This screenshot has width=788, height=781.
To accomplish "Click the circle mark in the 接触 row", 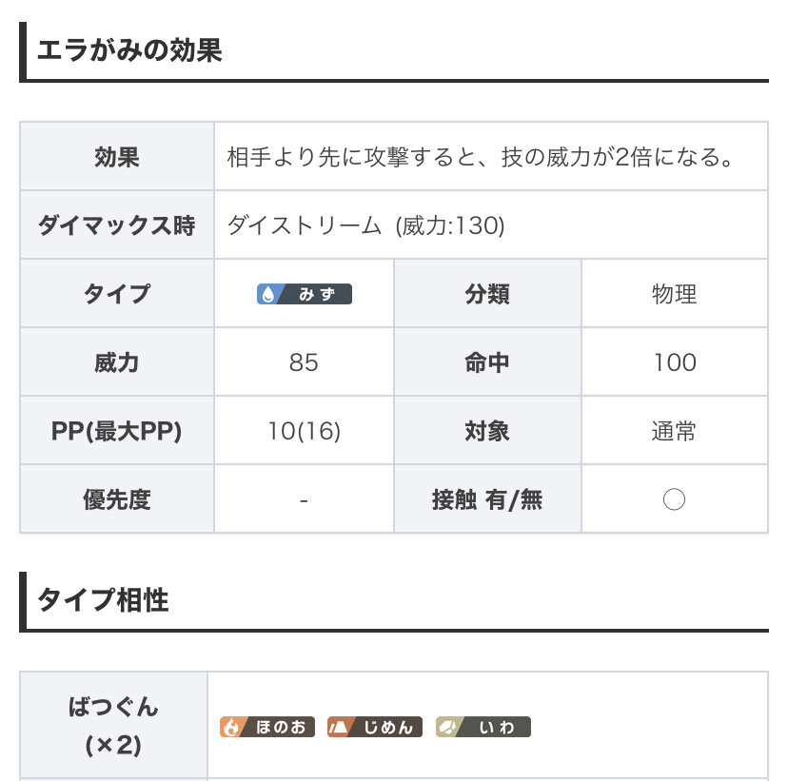I will tap(674, 499).
